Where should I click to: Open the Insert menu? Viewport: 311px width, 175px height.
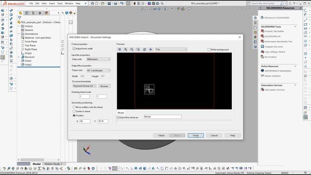pyautogui.click(x=52, y=3)
